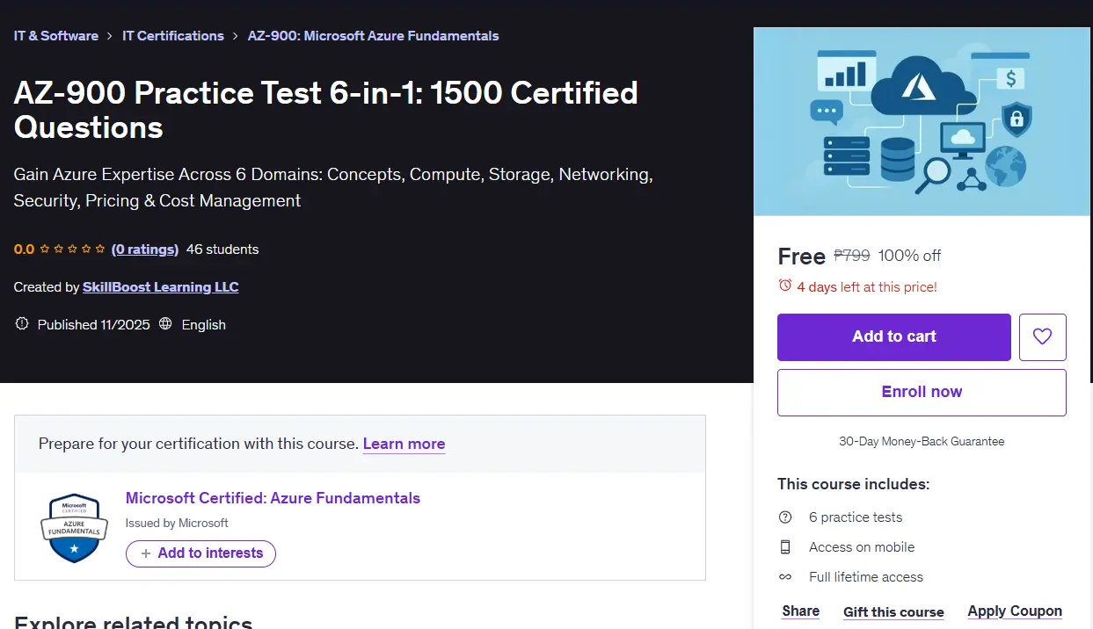Click the course preview thumbnail image
The height and width of the screenshot is (629, 1093).
tap(922, 122)
